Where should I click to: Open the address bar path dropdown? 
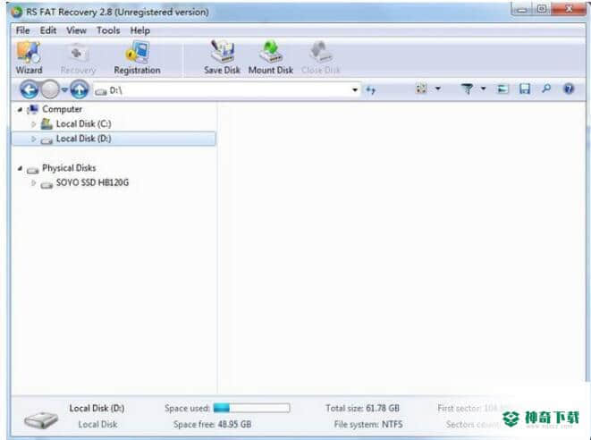pos(355,90)
